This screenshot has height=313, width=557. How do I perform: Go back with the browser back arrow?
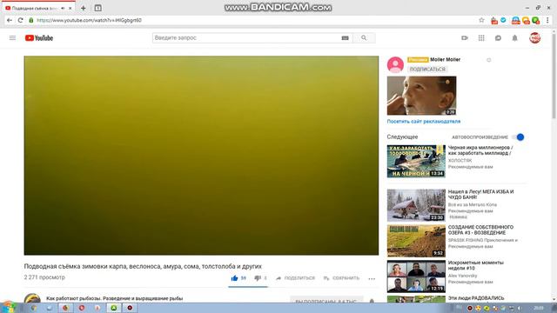(10, 20)
